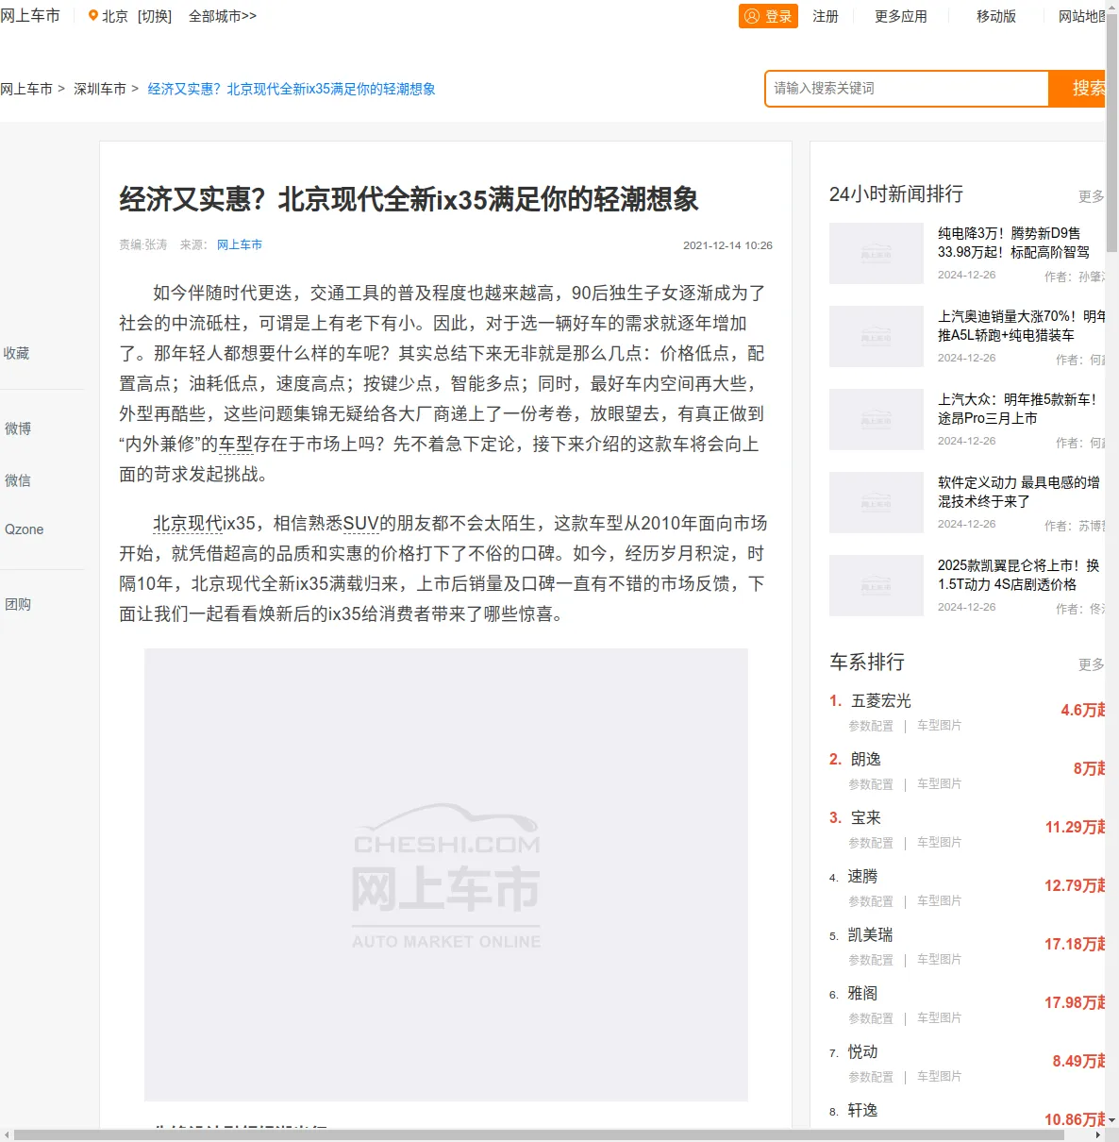Open 车型图片 for 雅阁

[x=940, y=1018]
